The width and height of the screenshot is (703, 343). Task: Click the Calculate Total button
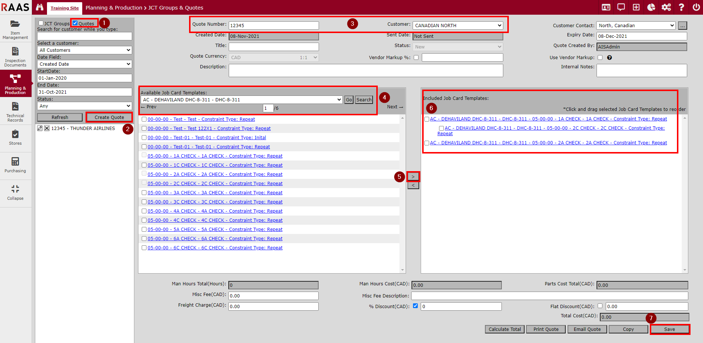click(504, 329)
